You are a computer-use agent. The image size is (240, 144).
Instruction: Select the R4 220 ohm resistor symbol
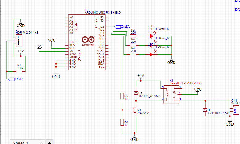pyautogui.click(x=133, y=55)
